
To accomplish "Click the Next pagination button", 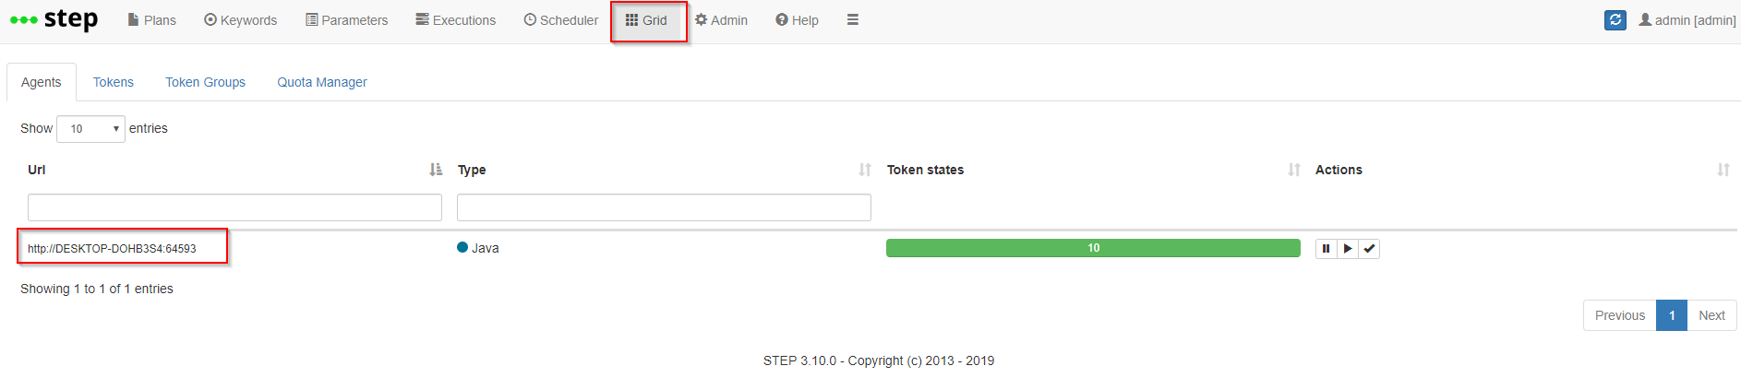I will (x=1711, y=315).
